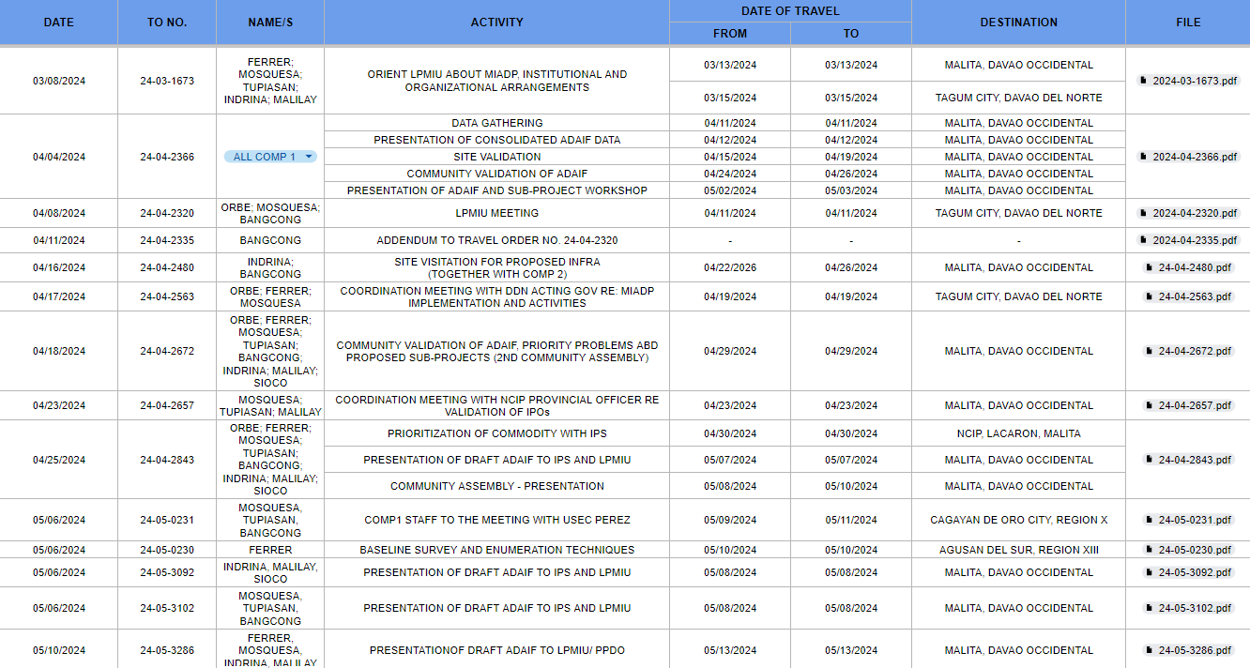1250x668 pixels.
Task: Select COORDINATION MEETING WITH NCIP PROVINCIAL OFFICER cell
Action: [497, 405]
